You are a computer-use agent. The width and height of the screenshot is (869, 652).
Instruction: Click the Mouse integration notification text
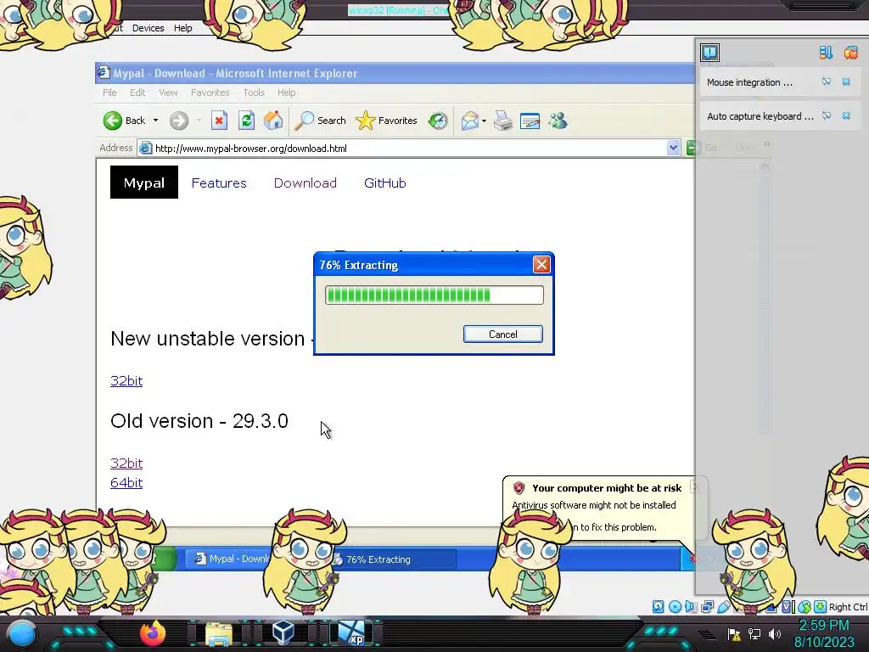click(749, 82)
